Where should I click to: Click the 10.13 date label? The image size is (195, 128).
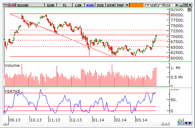point(36,120)
